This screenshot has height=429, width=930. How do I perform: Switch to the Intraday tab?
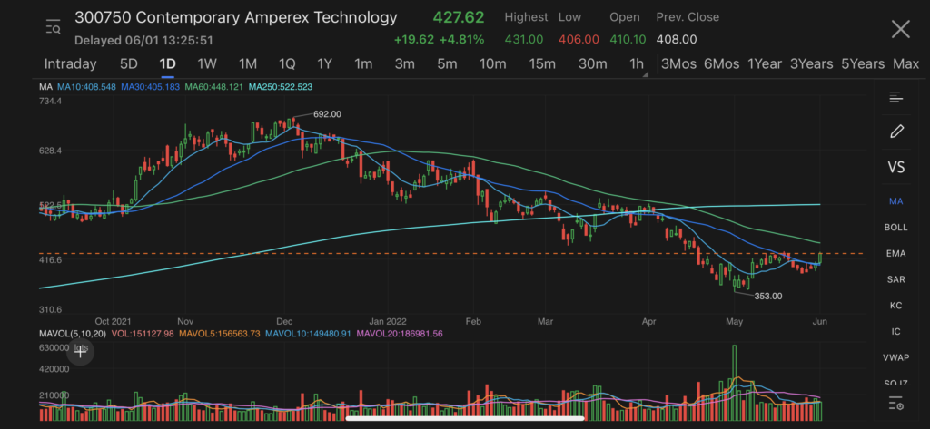(70, 64)
